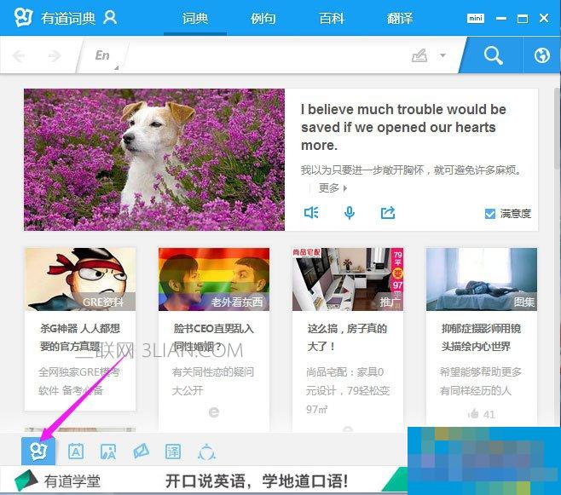Open the wordbook 'A' notebook icon
Viewport: 561px width, 495px height.
tap(76, 452)
